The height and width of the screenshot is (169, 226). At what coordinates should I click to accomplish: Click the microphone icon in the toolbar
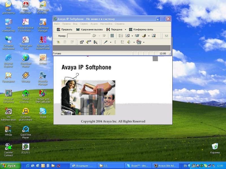pos(105,42)
